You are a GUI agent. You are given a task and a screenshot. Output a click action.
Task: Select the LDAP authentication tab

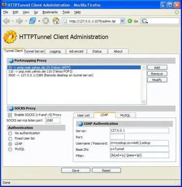pos(104,115)
